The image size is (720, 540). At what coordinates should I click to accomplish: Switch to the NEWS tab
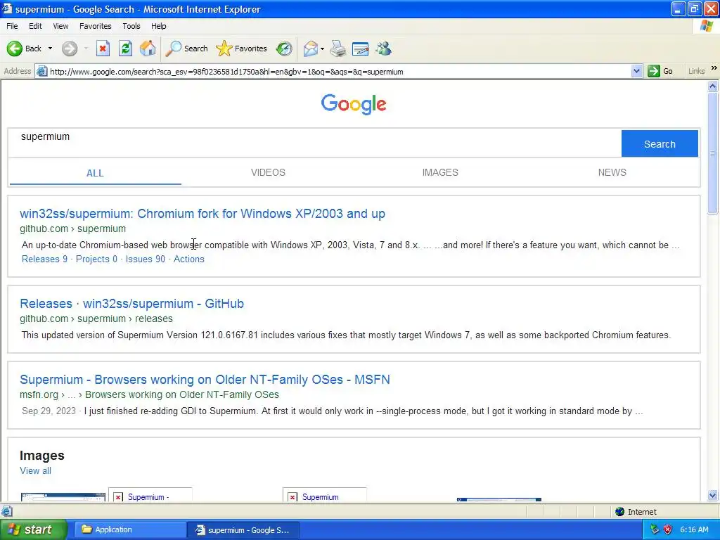click(x=612, y=172)
